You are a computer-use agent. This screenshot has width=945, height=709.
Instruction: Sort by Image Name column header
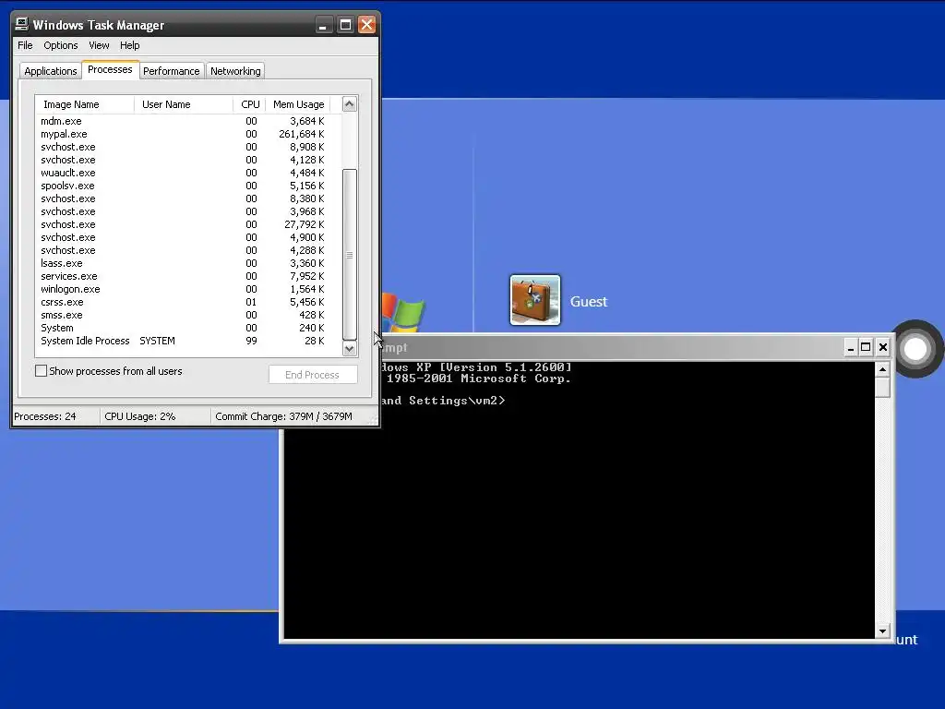84,104
